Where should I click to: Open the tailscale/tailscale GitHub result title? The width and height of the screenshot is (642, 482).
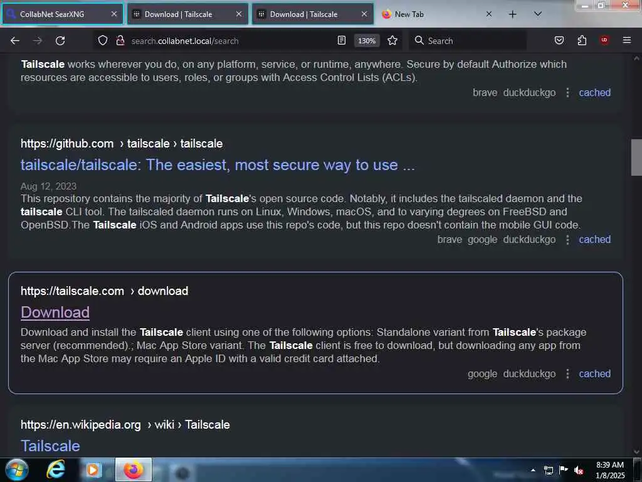[x=218, y=165]
